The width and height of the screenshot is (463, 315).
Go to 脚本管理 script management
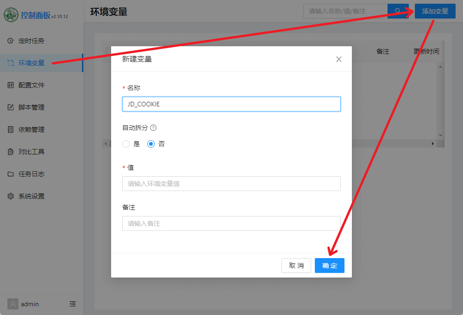[31, 107]
